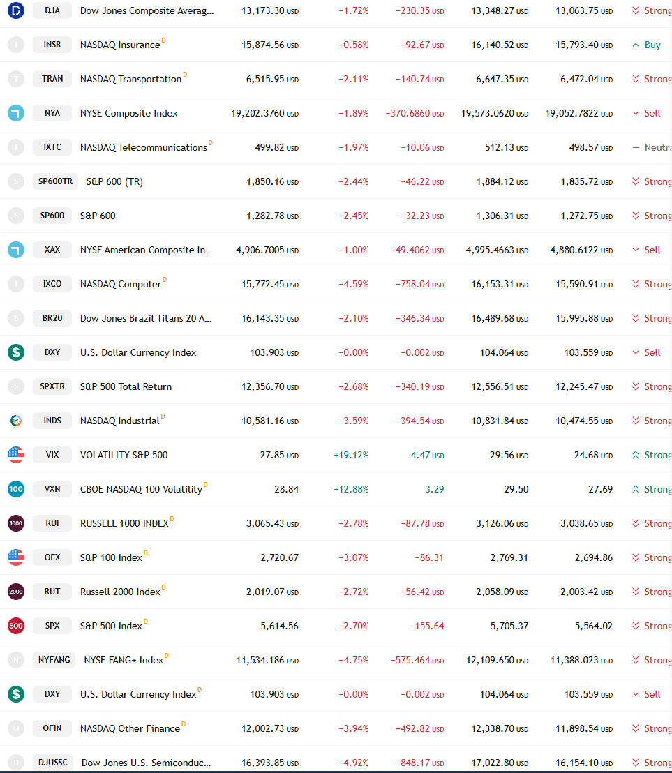Viewport: 672px width, 773px height.
Task: Open NYSE Composite Index link
Action: [128, 114]
